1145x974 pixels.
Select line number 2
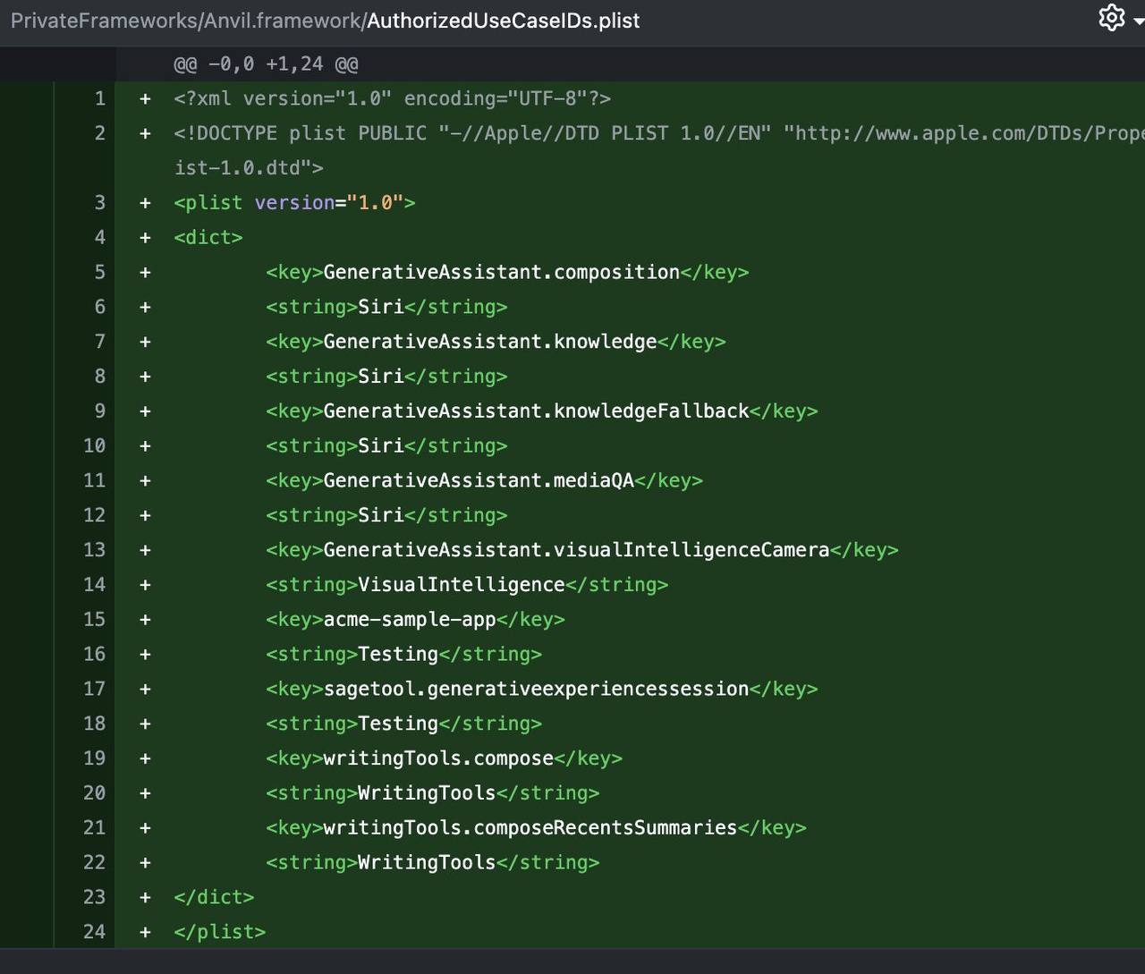coord(99,133)
